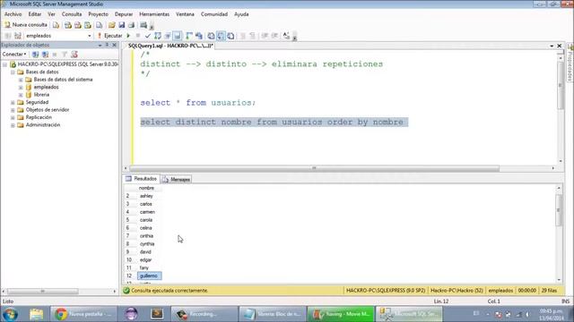
Task: Parse the query with the checkmark icon
Action: click(x=147, y=36)
